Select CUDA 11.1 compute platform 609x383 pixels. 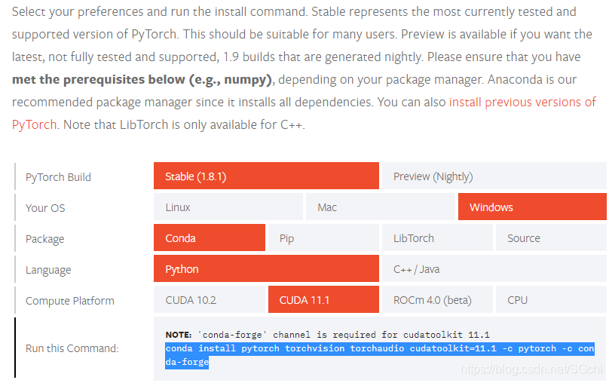pos(323,300)
